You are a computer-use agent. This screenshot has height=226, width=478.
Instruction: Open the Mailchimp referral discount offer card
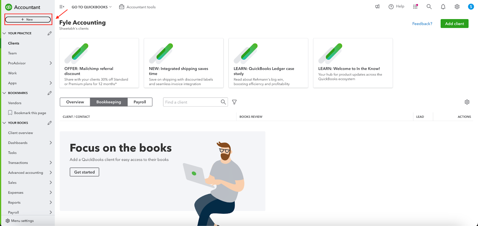99,63
